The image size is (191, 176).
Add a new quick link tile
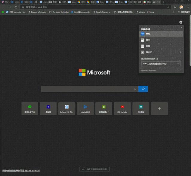click(159, 108)
